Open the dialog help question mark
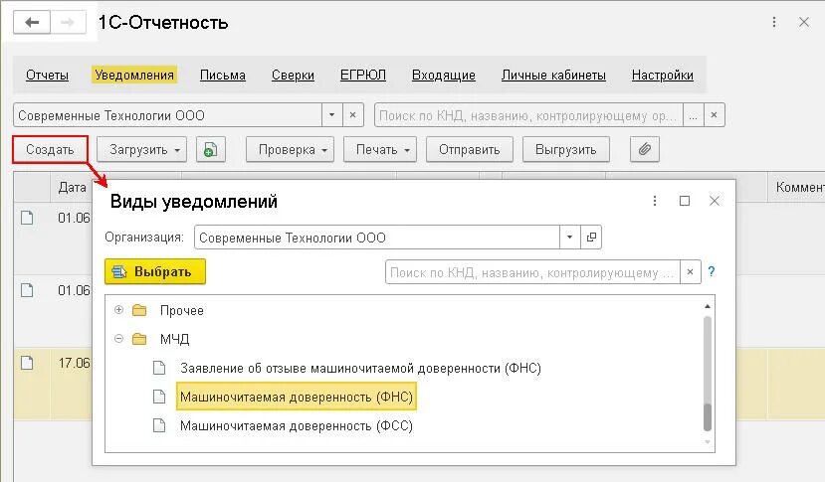Image resolution: width=825 pixels, height=482 pixels. (712, 271)
